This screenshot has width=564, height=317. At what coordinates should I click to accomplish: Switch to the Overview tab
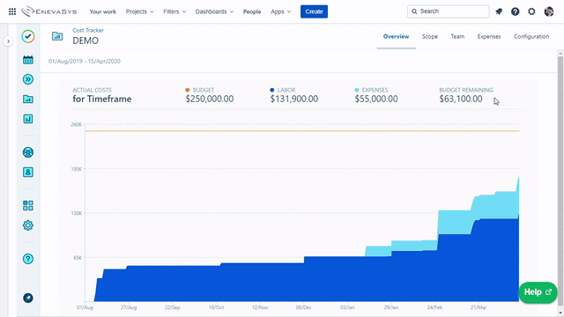point(396,37)
